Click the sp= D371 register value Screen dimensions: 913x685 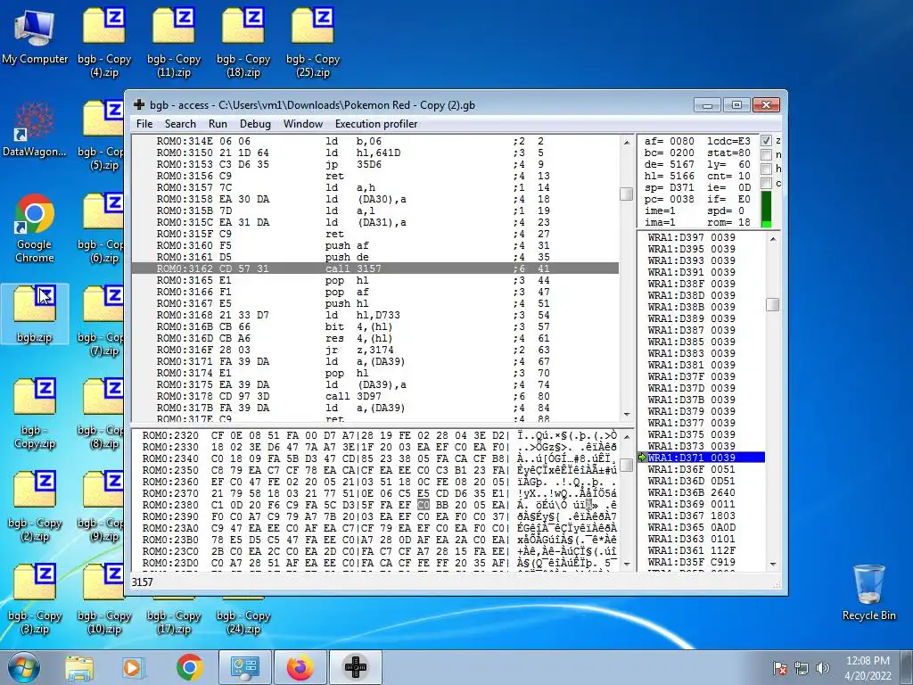(669, 187)
